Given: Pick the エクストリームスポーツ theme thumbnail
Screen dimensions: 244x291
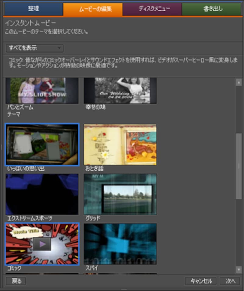Looking at the screenshot, I should (x=42, y=194).
